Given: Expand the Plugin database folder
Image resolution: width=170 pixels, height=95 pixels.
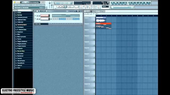Looking at the screenshot, I should coord(22,41).
